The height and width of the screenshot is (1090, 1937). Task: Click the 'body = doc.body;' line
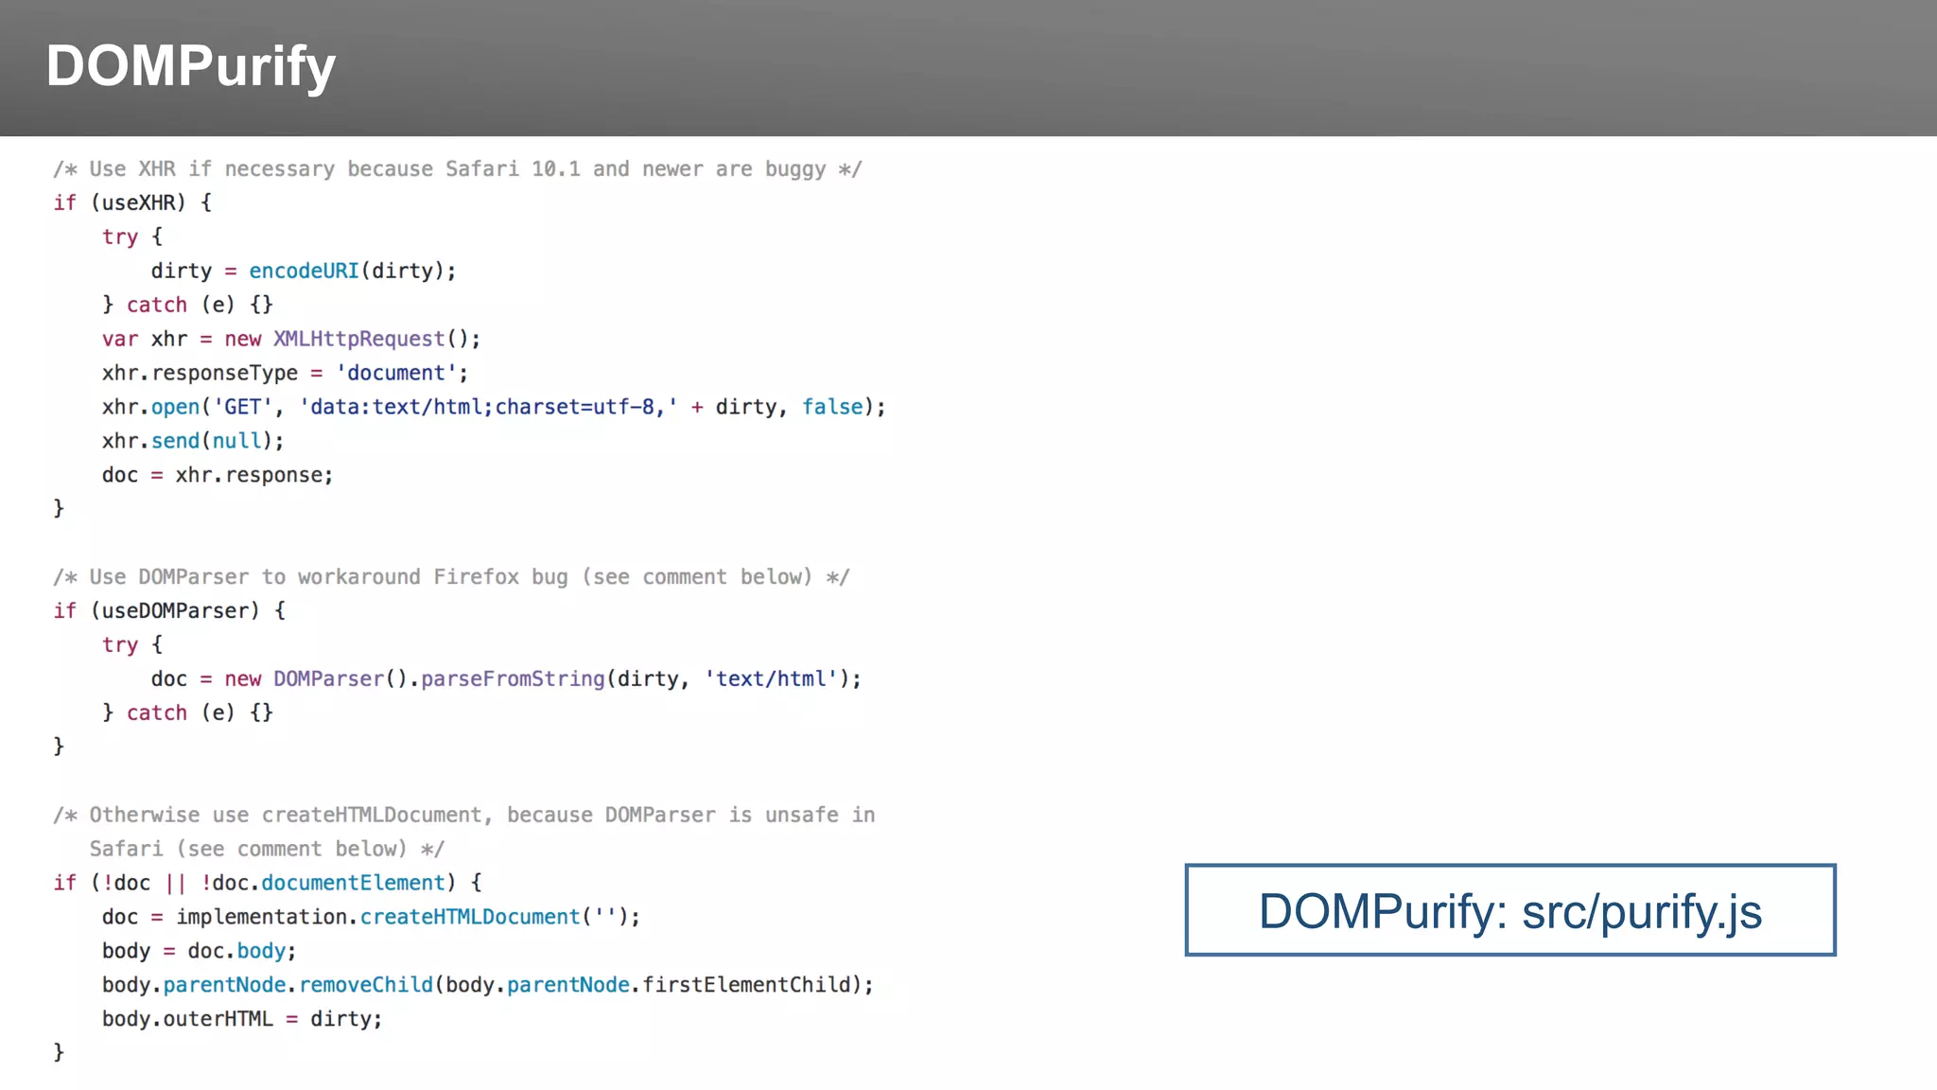click(x=200, y=952)
